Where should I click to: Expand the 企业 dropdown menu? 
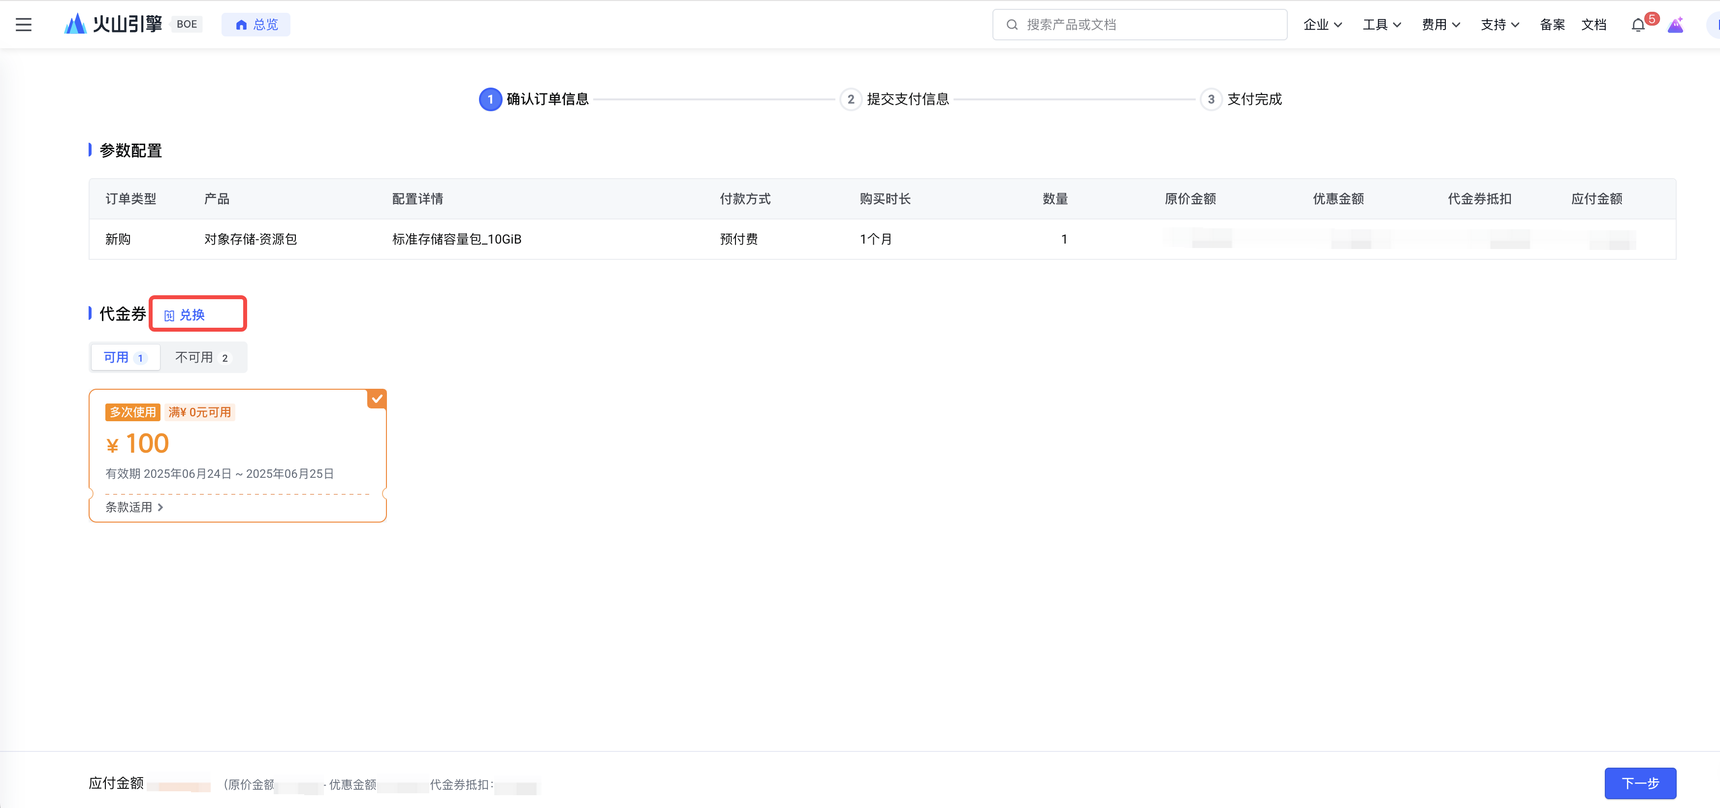1322,25
